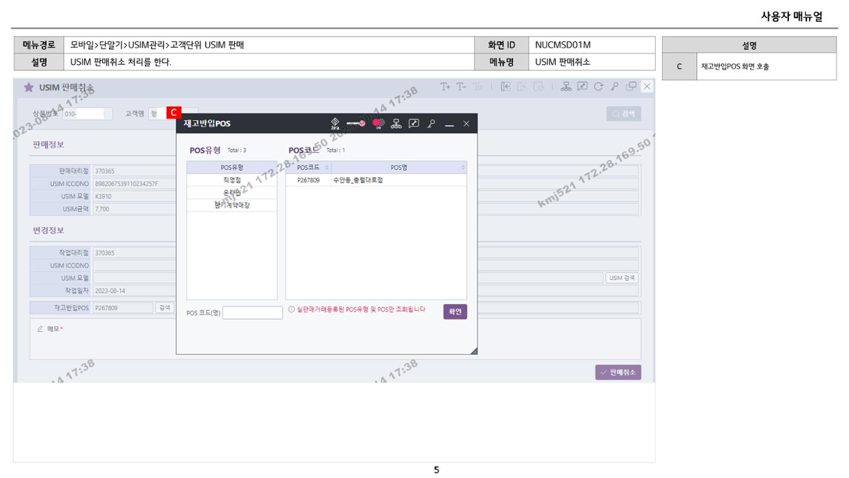Click the purple 확인 button
849x478 pixels.
[455, 311]
